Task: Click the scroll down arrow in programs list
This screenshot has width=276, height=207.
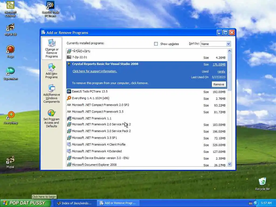Action: point(229,164)
